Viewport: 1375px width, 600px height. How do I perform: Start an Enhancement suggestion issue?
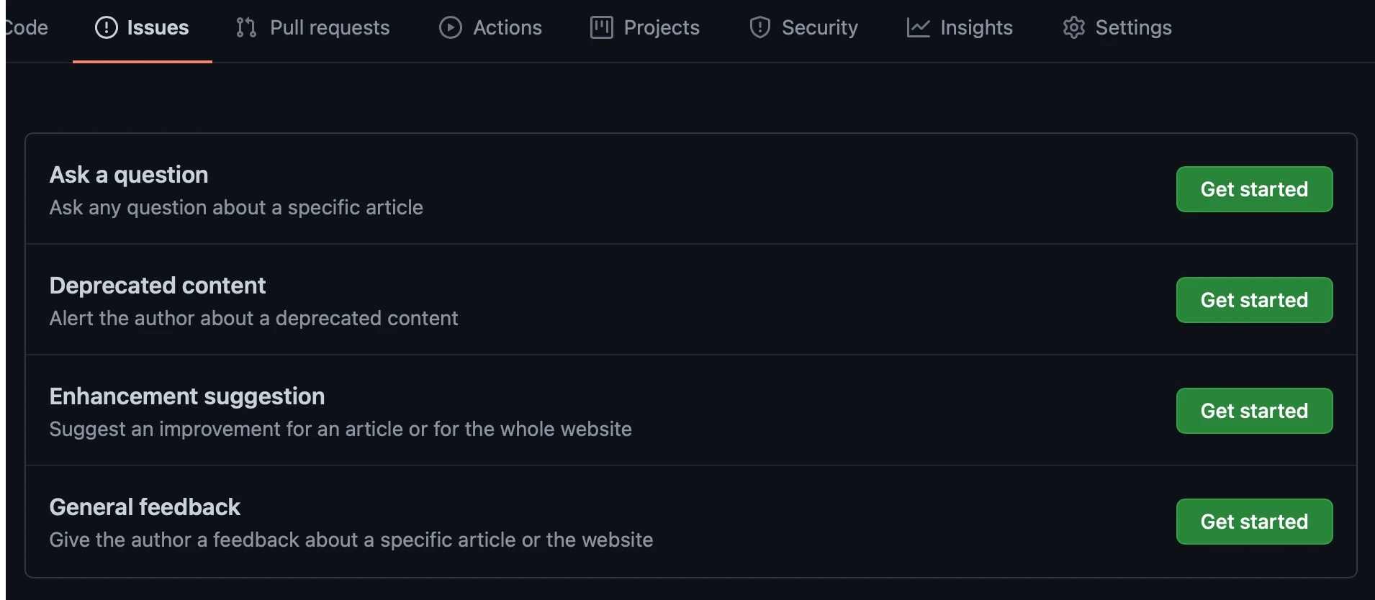pos(1254,411)
